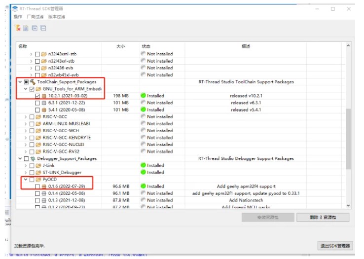Click the disabled 安装资源包 button
364x259 pixels.
click(268, 217)
